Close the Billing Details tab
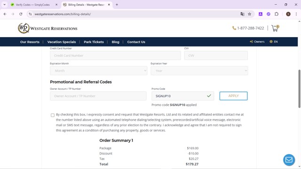 pyautogui.click(x=109, y=5)
